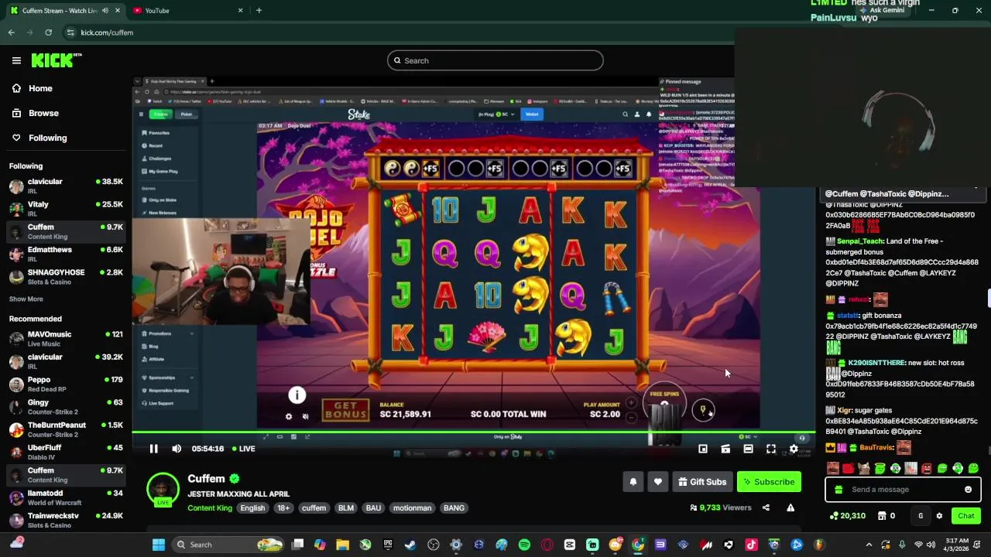Viewport: 991px width, 557px height.
Task: Select the English tag
Action: [x=252, y=508]
